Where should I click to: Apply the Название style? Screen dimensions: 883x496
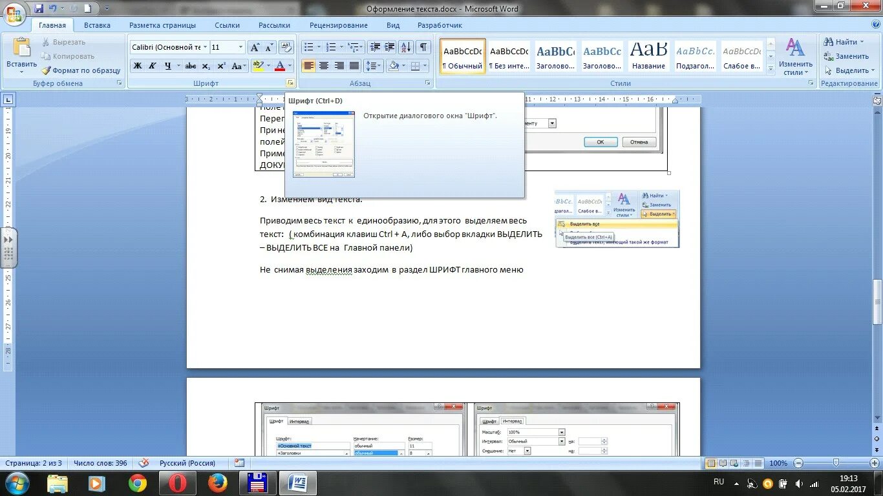coord(648,56)
